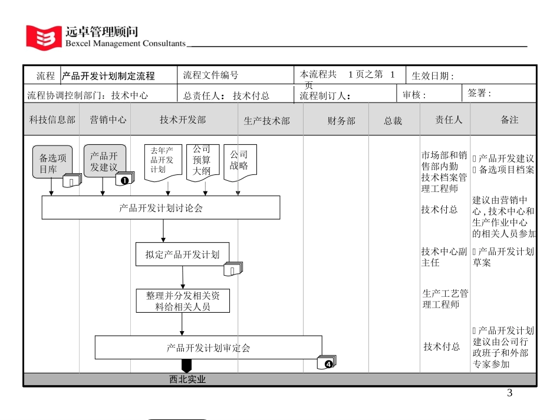The image size is (560, 420).
Task: Click the black off-page connector arrow above 西北实业
Action: [186, 366]
